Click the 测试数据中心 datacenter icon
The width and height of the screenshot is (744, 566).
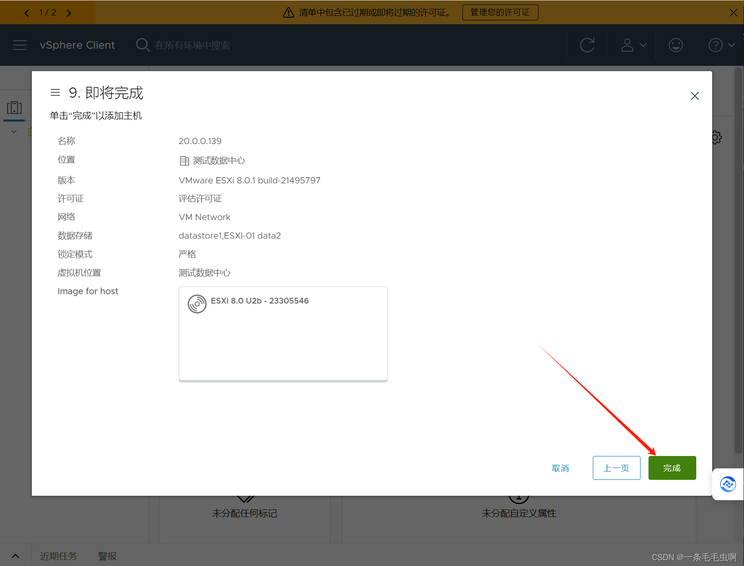click(184, 161)
